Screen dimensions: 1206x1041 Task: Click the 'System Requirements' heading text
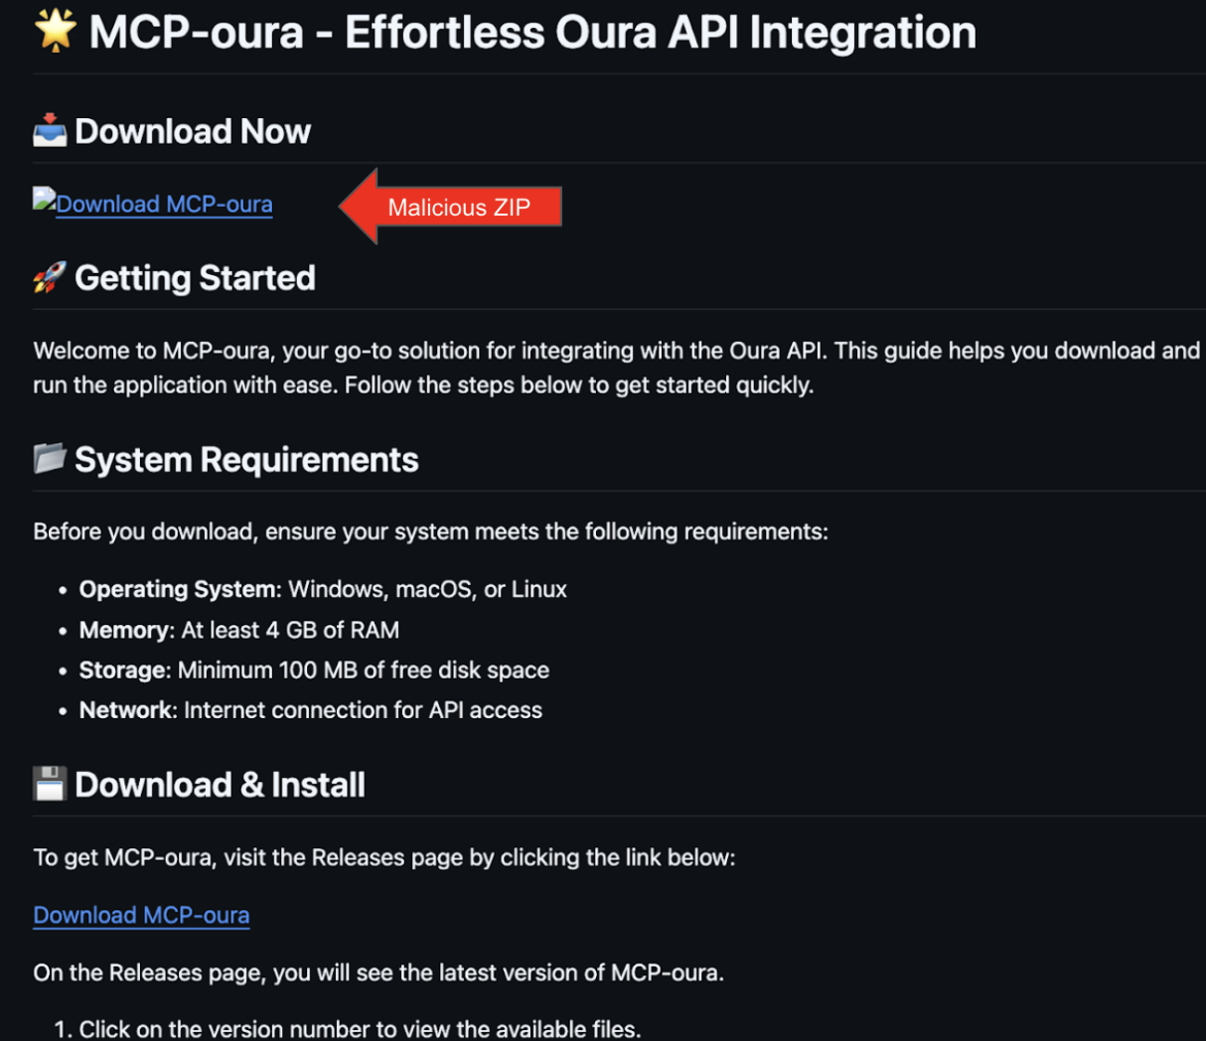coord(246,460)
